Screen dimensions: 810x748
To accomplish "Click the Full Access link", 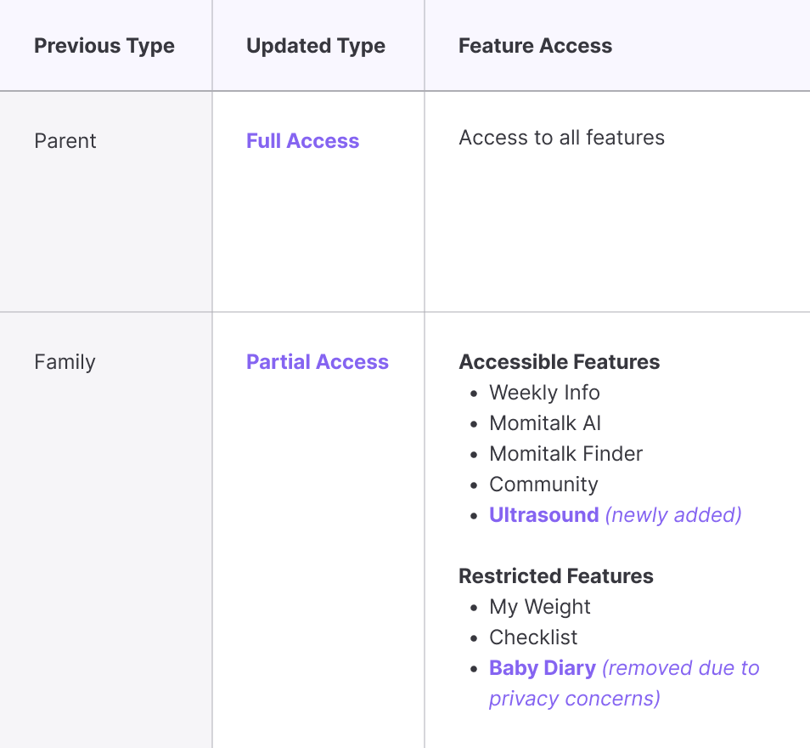I will click(302, 141).
